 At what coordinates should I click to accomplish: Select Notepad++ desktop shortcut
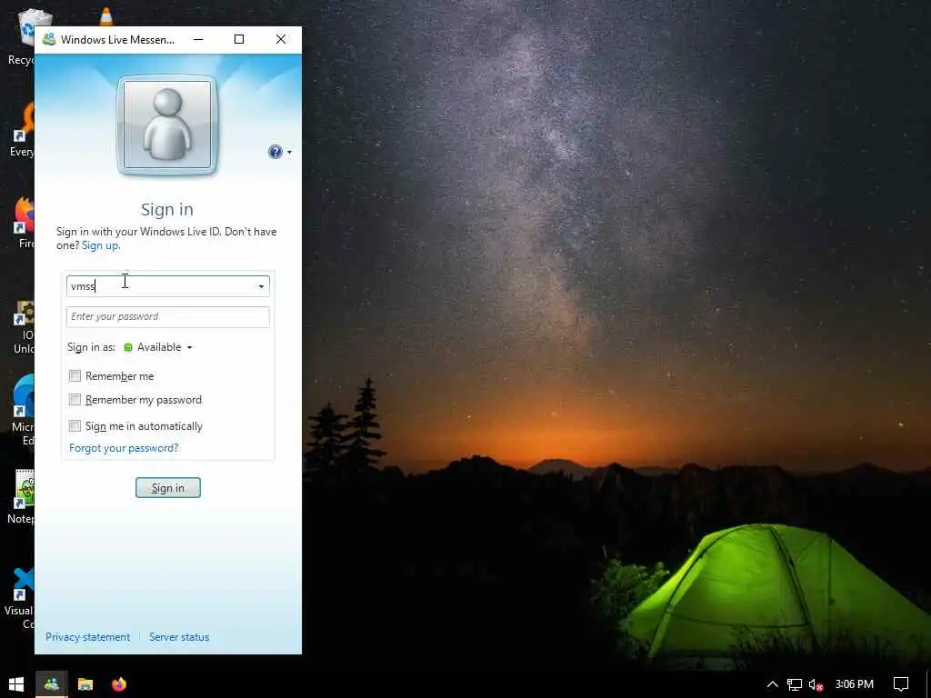[23, 496]
